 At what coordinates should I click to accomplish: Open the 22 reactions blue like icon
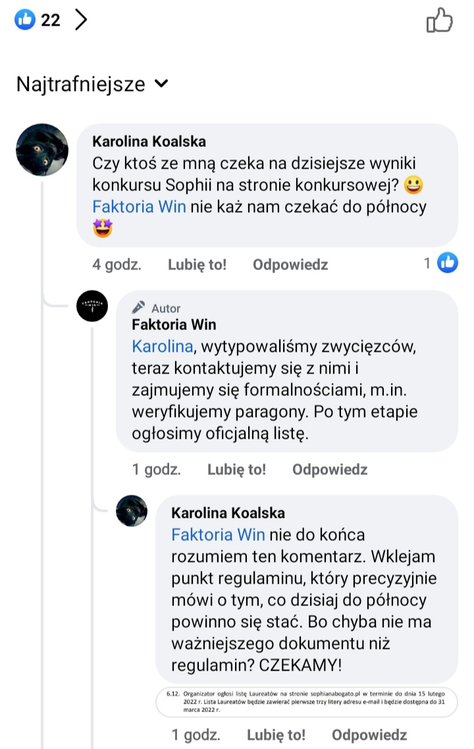[x=25, y=20]
